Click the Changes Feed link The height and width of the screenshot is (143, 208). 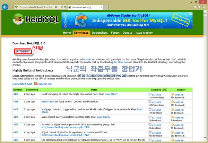click(44, 84)
